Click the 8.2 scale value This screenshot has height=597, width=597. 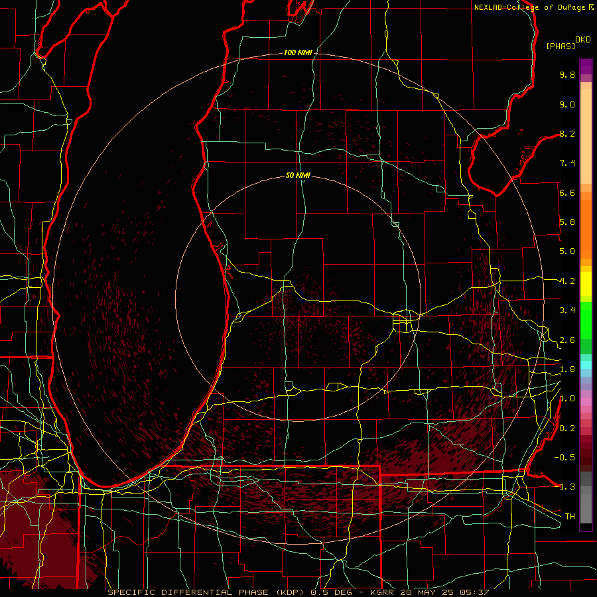[567, 133]
